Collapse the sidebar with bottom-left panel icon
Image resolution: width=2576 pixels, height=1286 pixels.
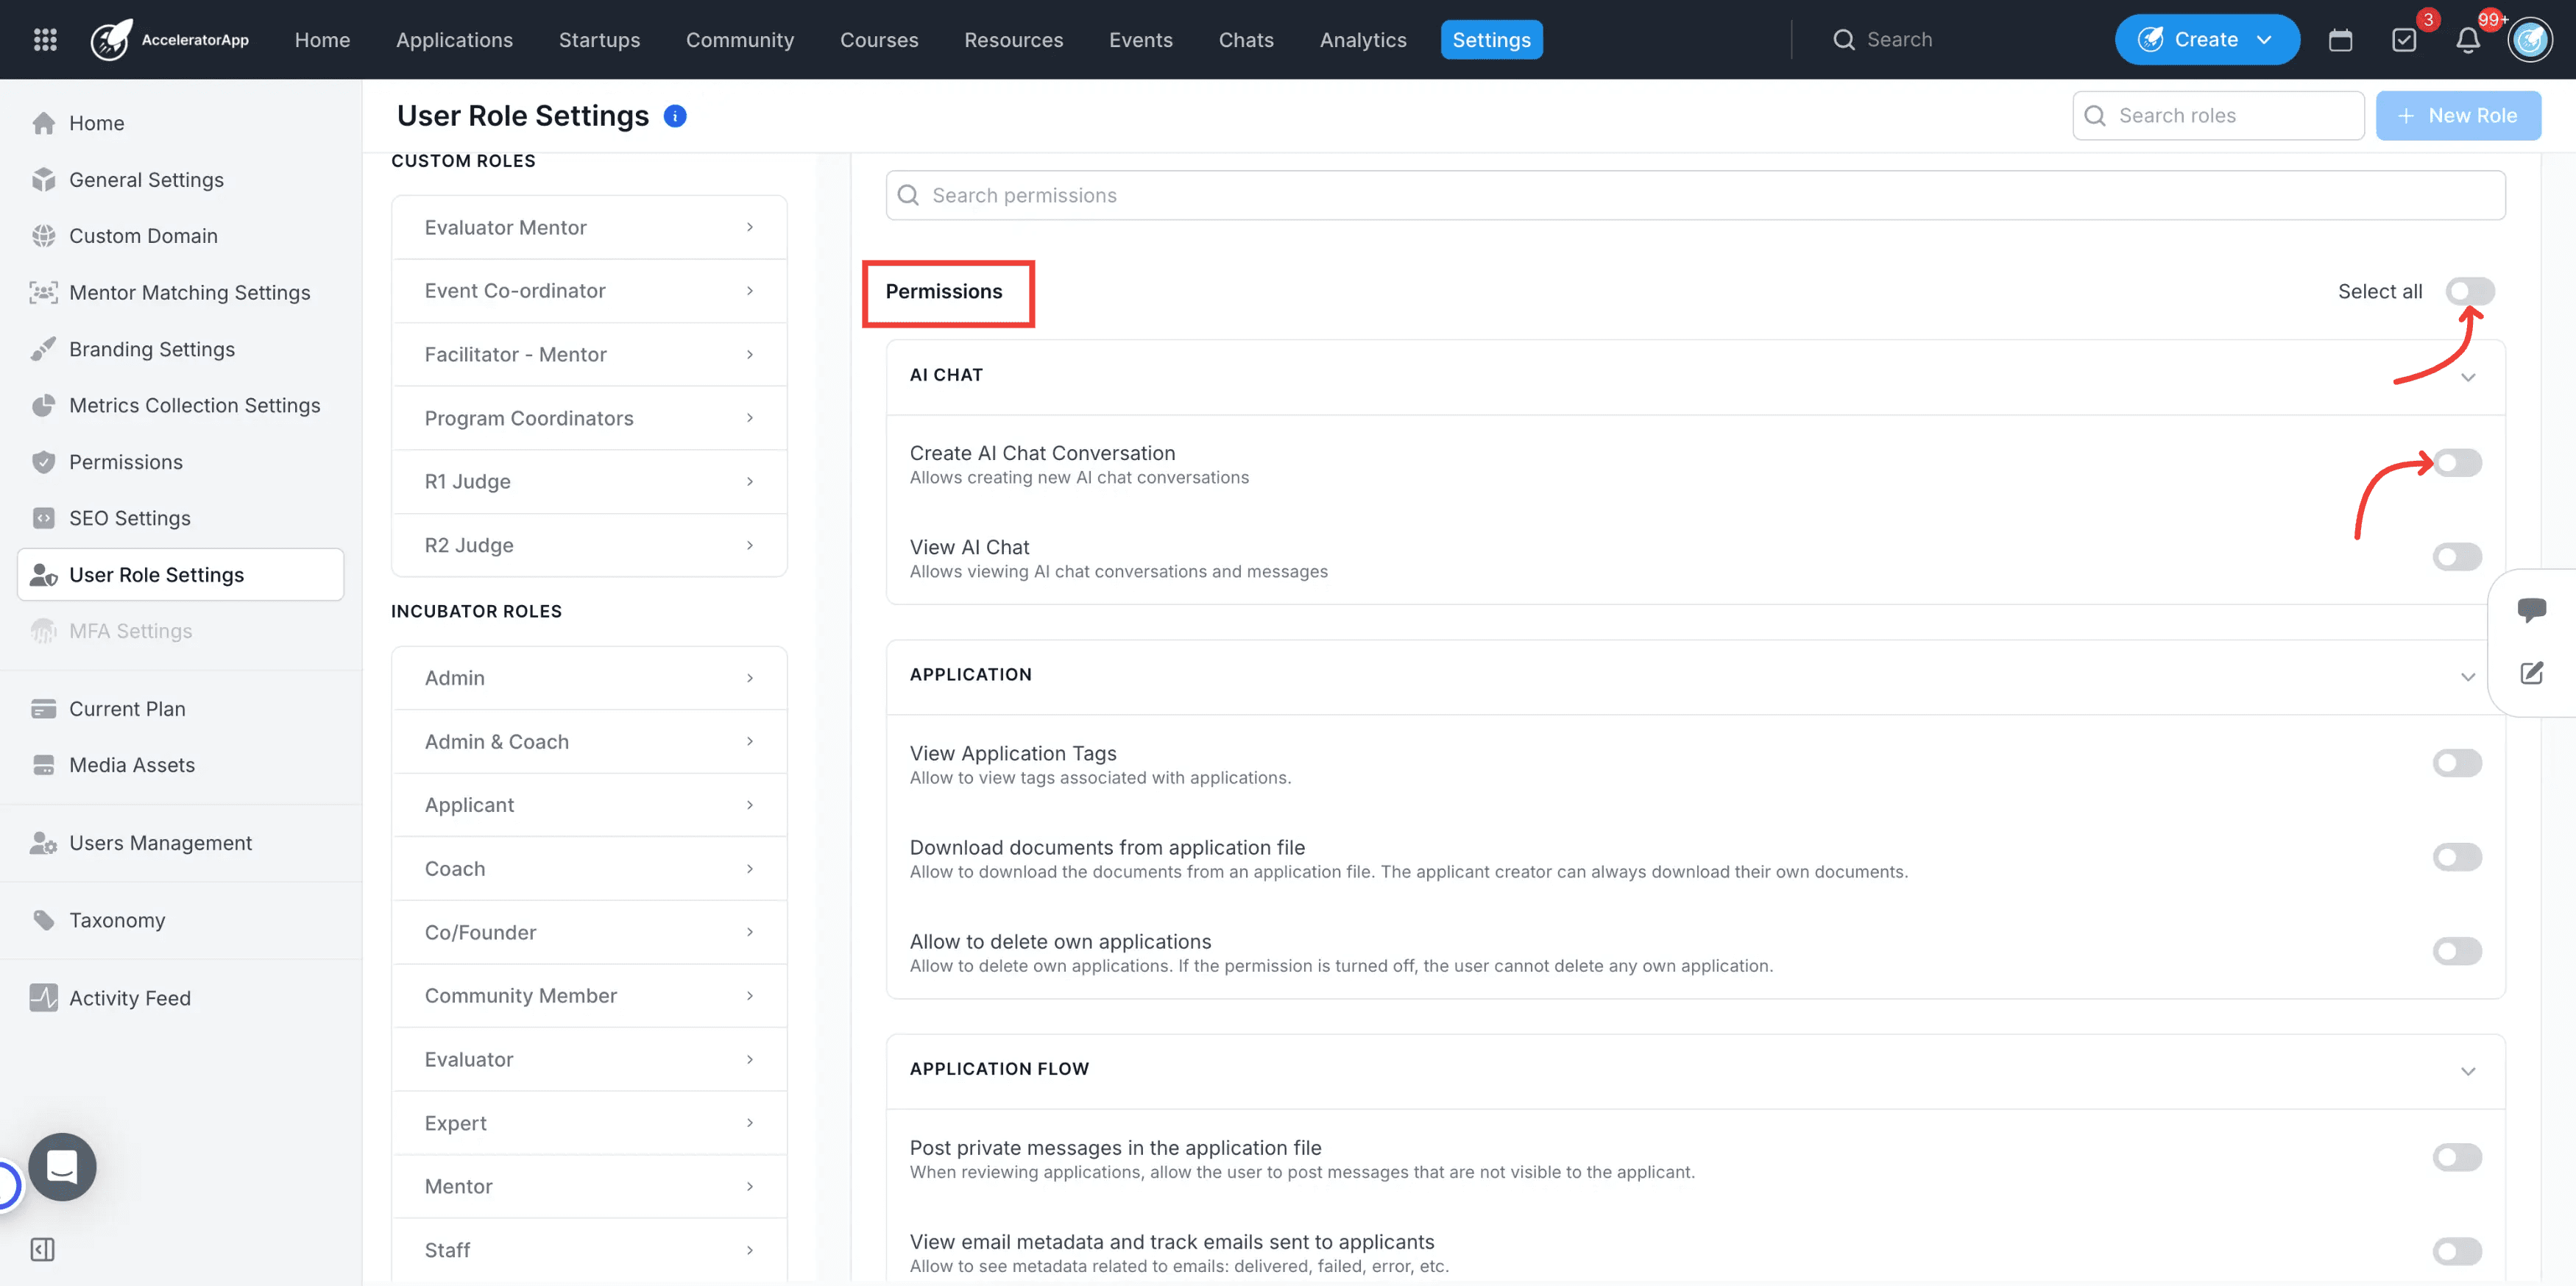coord(42,1249)
